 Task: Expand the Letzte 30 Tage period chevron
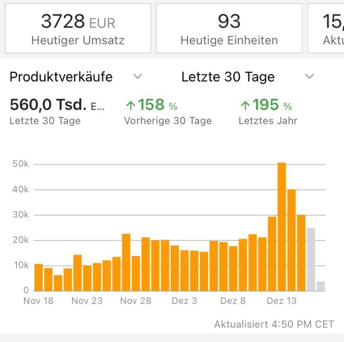(309, 76)
